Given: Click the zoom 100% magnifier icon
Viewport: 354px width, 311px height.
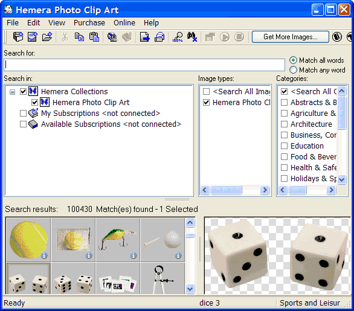Looking at the screenshot, I should coord(178,37).
